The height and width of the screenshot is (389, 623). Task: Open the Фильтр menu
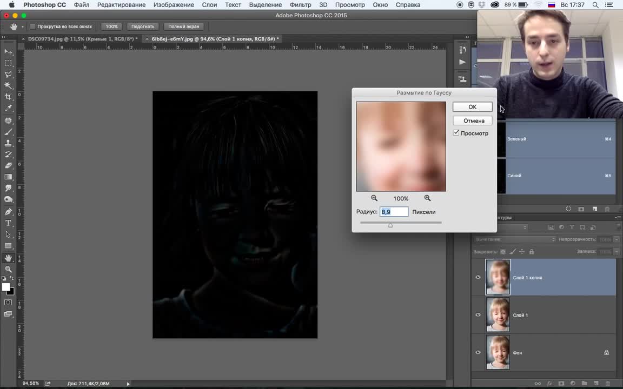point(300,5)
